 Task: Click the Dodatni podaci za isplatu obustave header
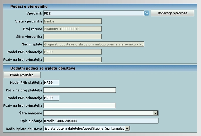(x=43, y=68)
